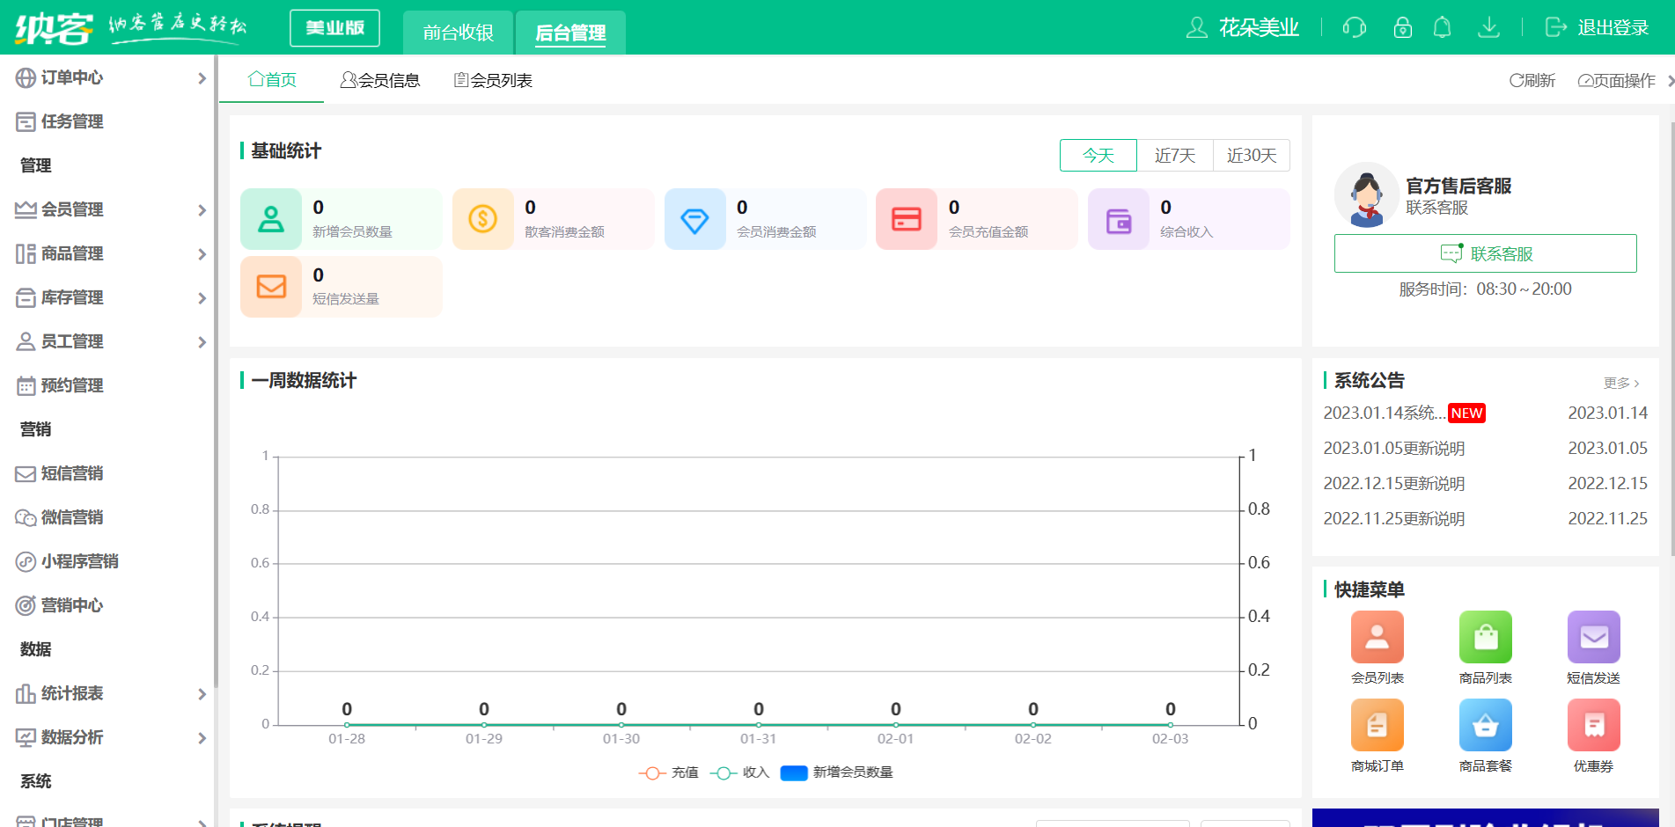Open the 商品套餐 quick menu icon

1486,725
